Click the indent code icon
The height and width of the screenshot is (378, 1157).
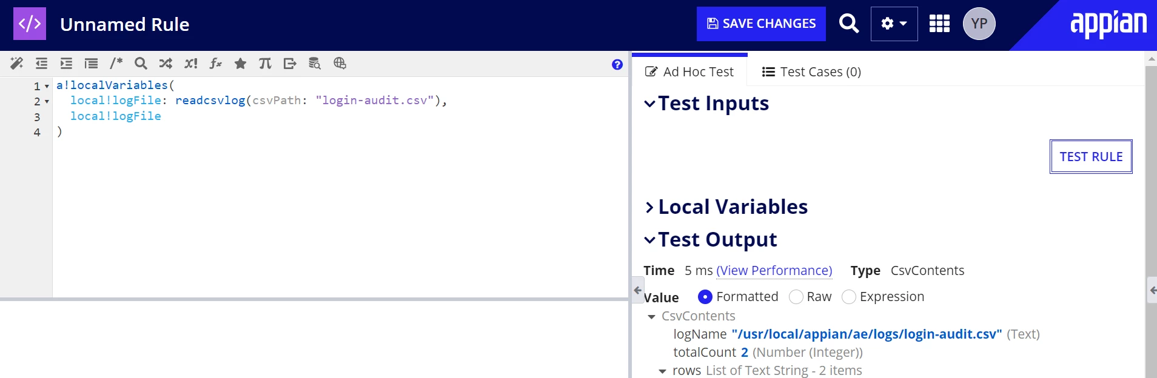(x=66, y=64)
